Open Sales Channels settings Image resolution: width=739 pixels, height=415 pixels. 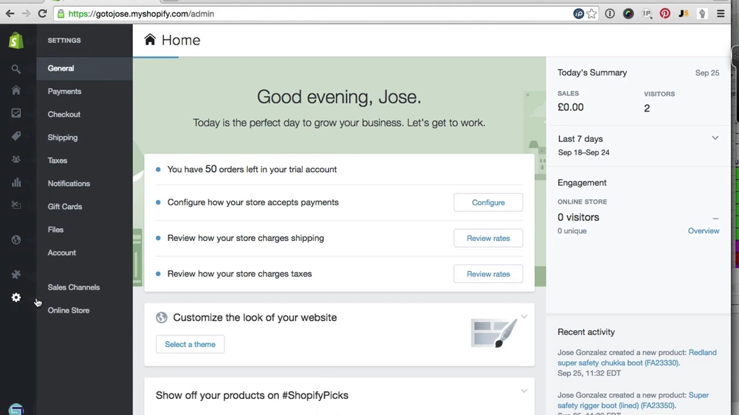coord(74,287)
